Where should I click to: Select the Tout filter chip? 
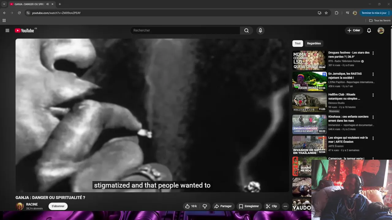tap(298, 43)
